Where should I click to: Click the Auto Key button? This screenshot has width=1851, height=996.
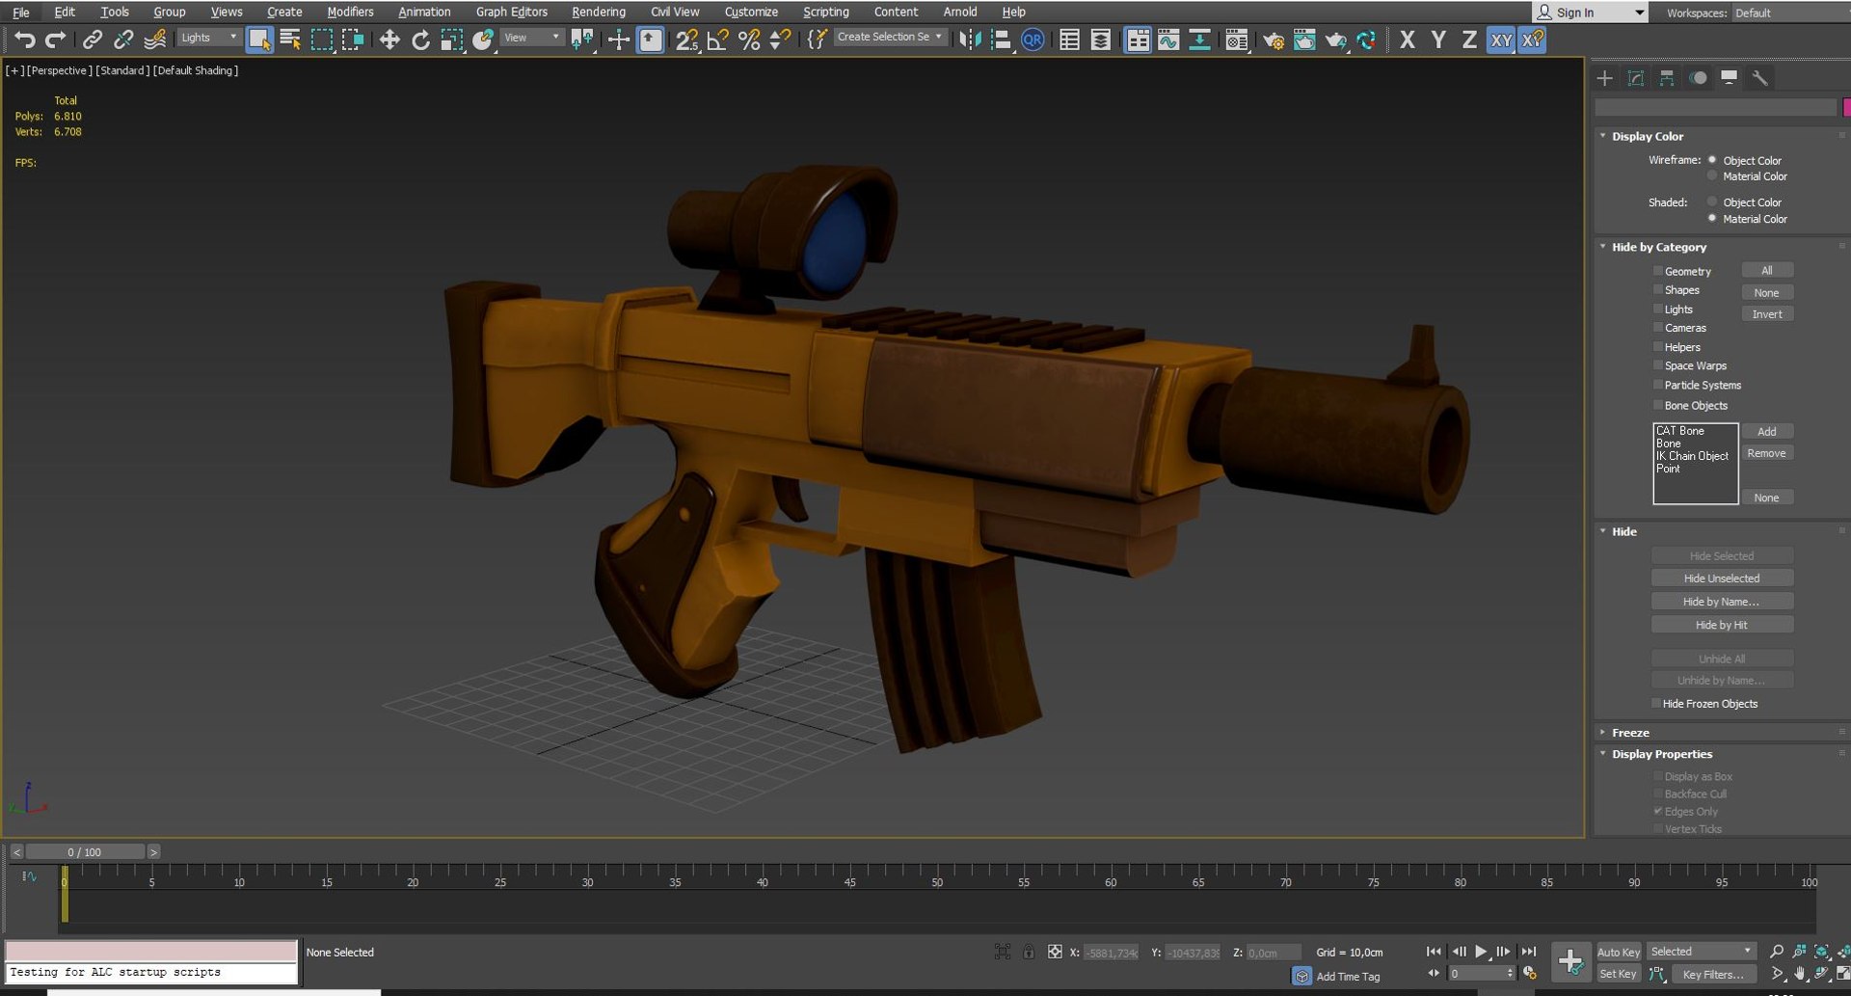click(x=1619, y=952)
